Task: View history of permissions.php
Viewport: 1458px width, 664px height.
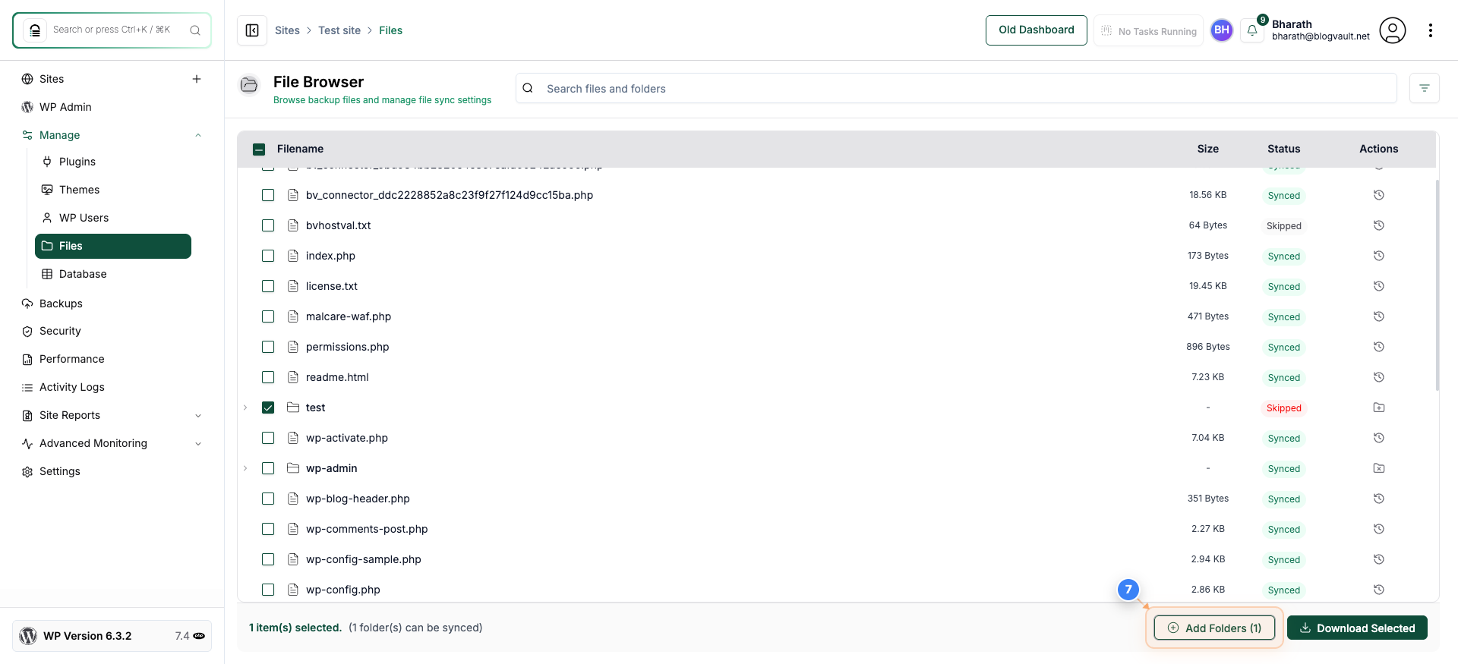Action: (1379, 347)
